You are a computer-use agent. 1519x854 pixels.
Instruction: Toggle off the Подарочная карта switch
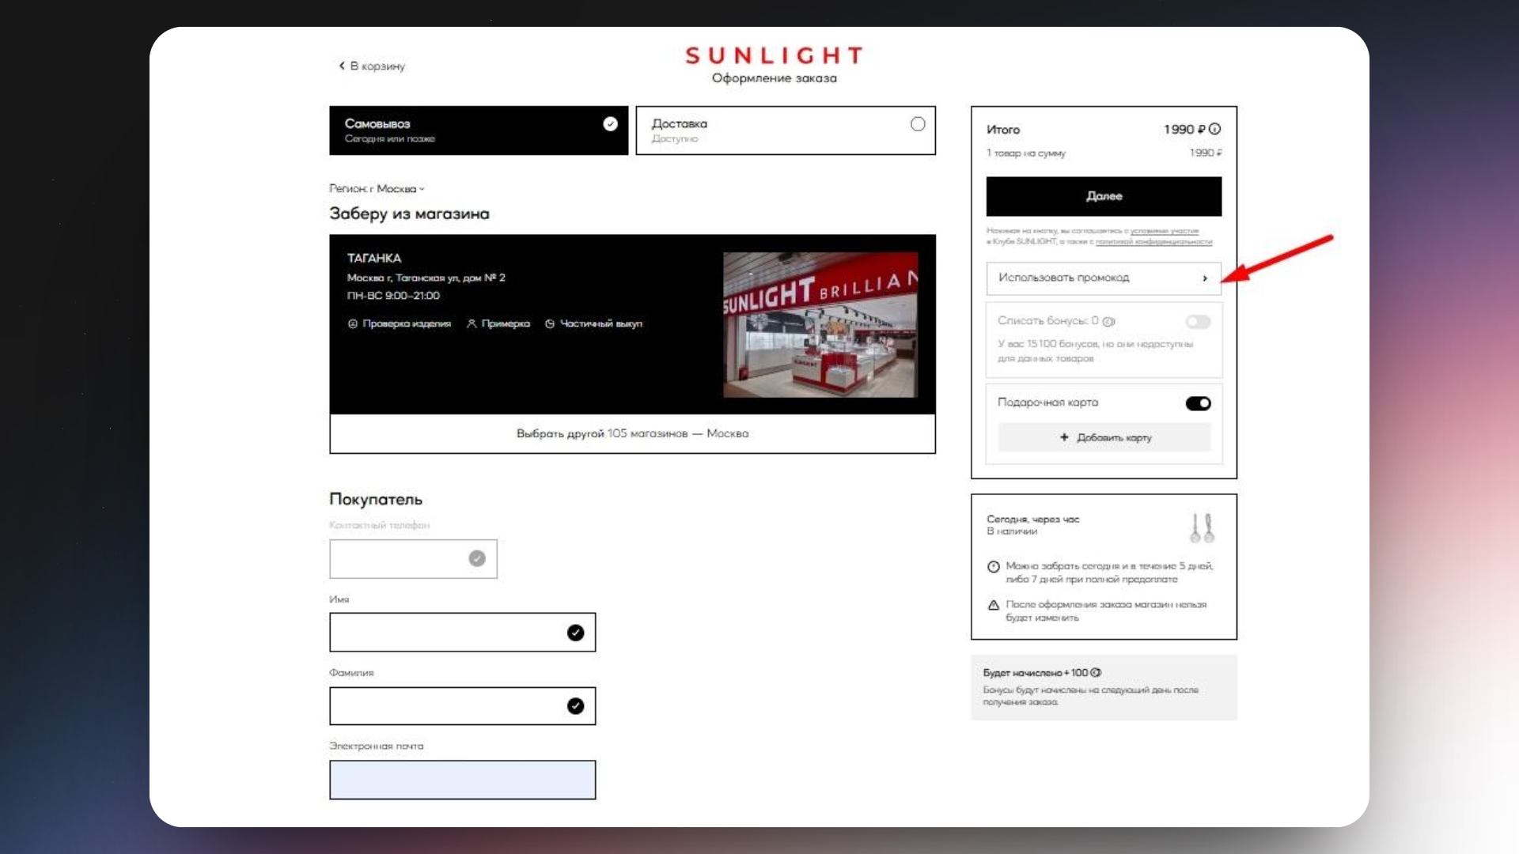pyautogui.click(x=1198, y=403)
